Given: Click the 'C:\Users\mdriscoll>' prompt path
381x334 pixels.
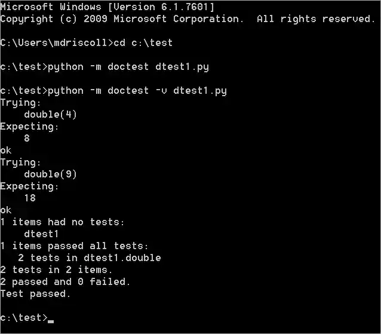Looking at the screenshot, I should tap(56, 43).
